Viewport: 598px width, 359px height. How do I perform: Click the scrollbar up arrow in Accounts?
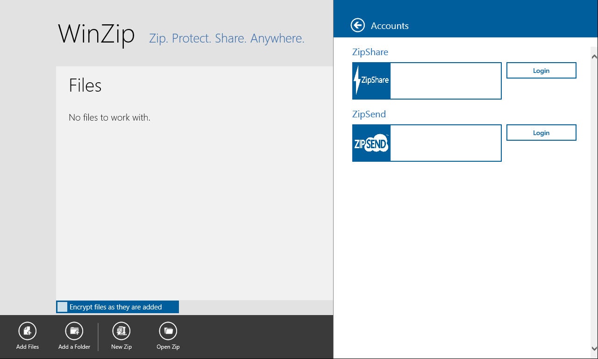[x=594, y=57]
